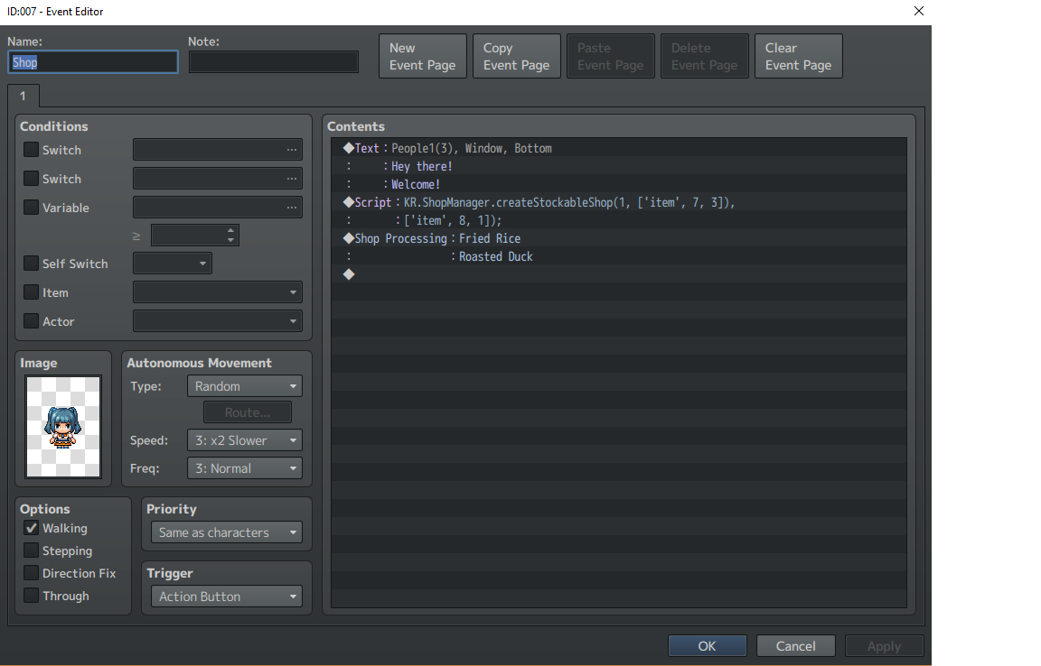Image resolution: width=1041 pixels, height=666 pixels.
Task: Open the Priority dropdown Same as characters
Action: pyautogui.click(x=227, y=532)
